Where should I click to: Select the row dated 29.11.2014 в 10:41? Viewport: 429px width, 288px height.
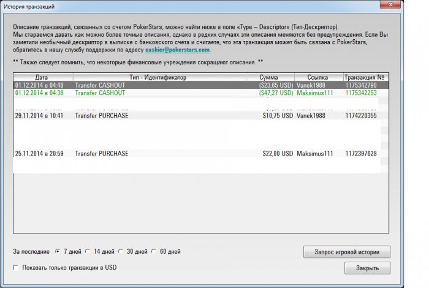click(201, 115)
